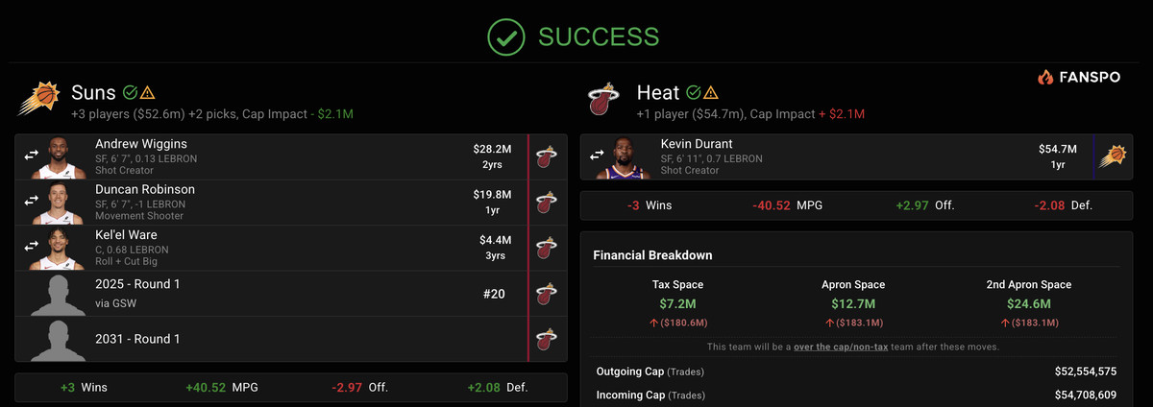1153x407 pixels.
Task: Open Kevin Durant's player headshot
Action: click(x=624, y=157)
